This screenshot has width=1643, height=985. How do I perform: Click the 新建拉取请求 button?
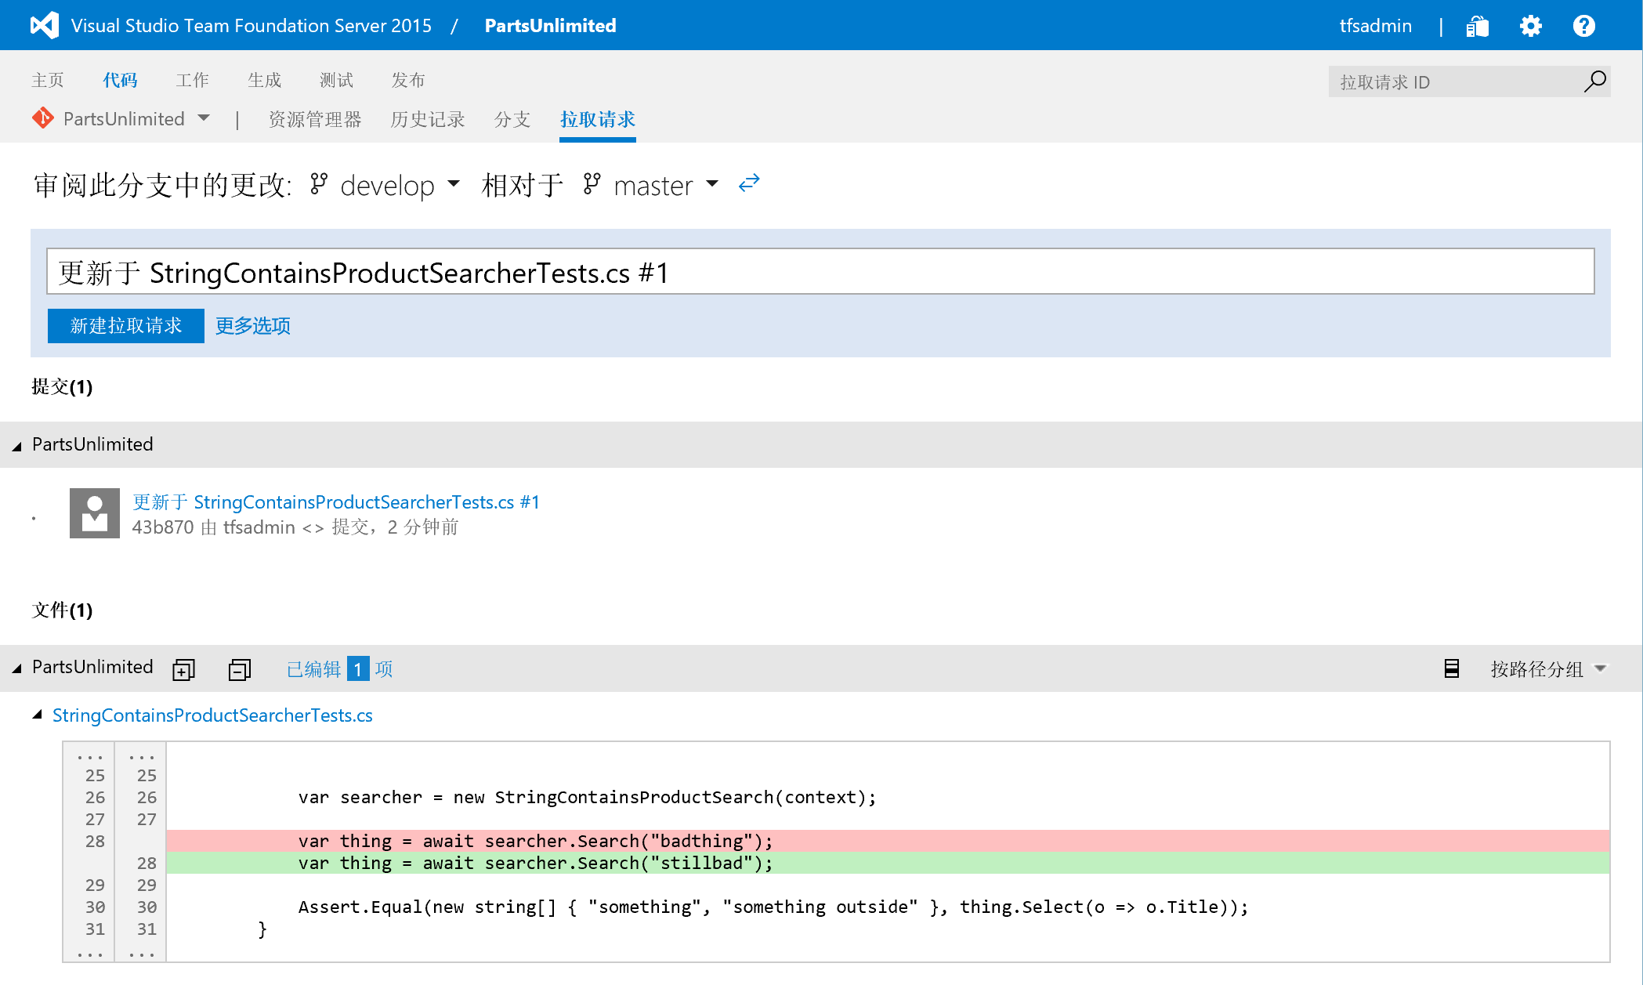[x=126, y=325]
